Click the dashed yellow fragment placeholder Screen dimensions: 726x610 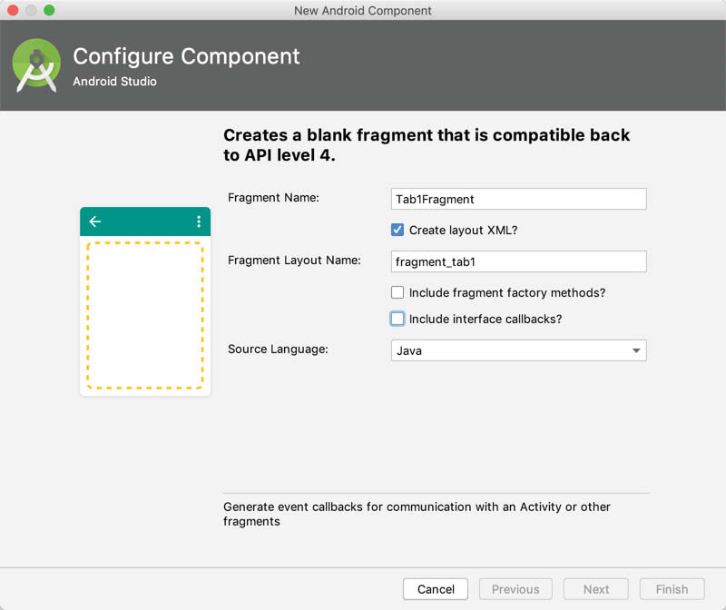(x=145, y=315)
